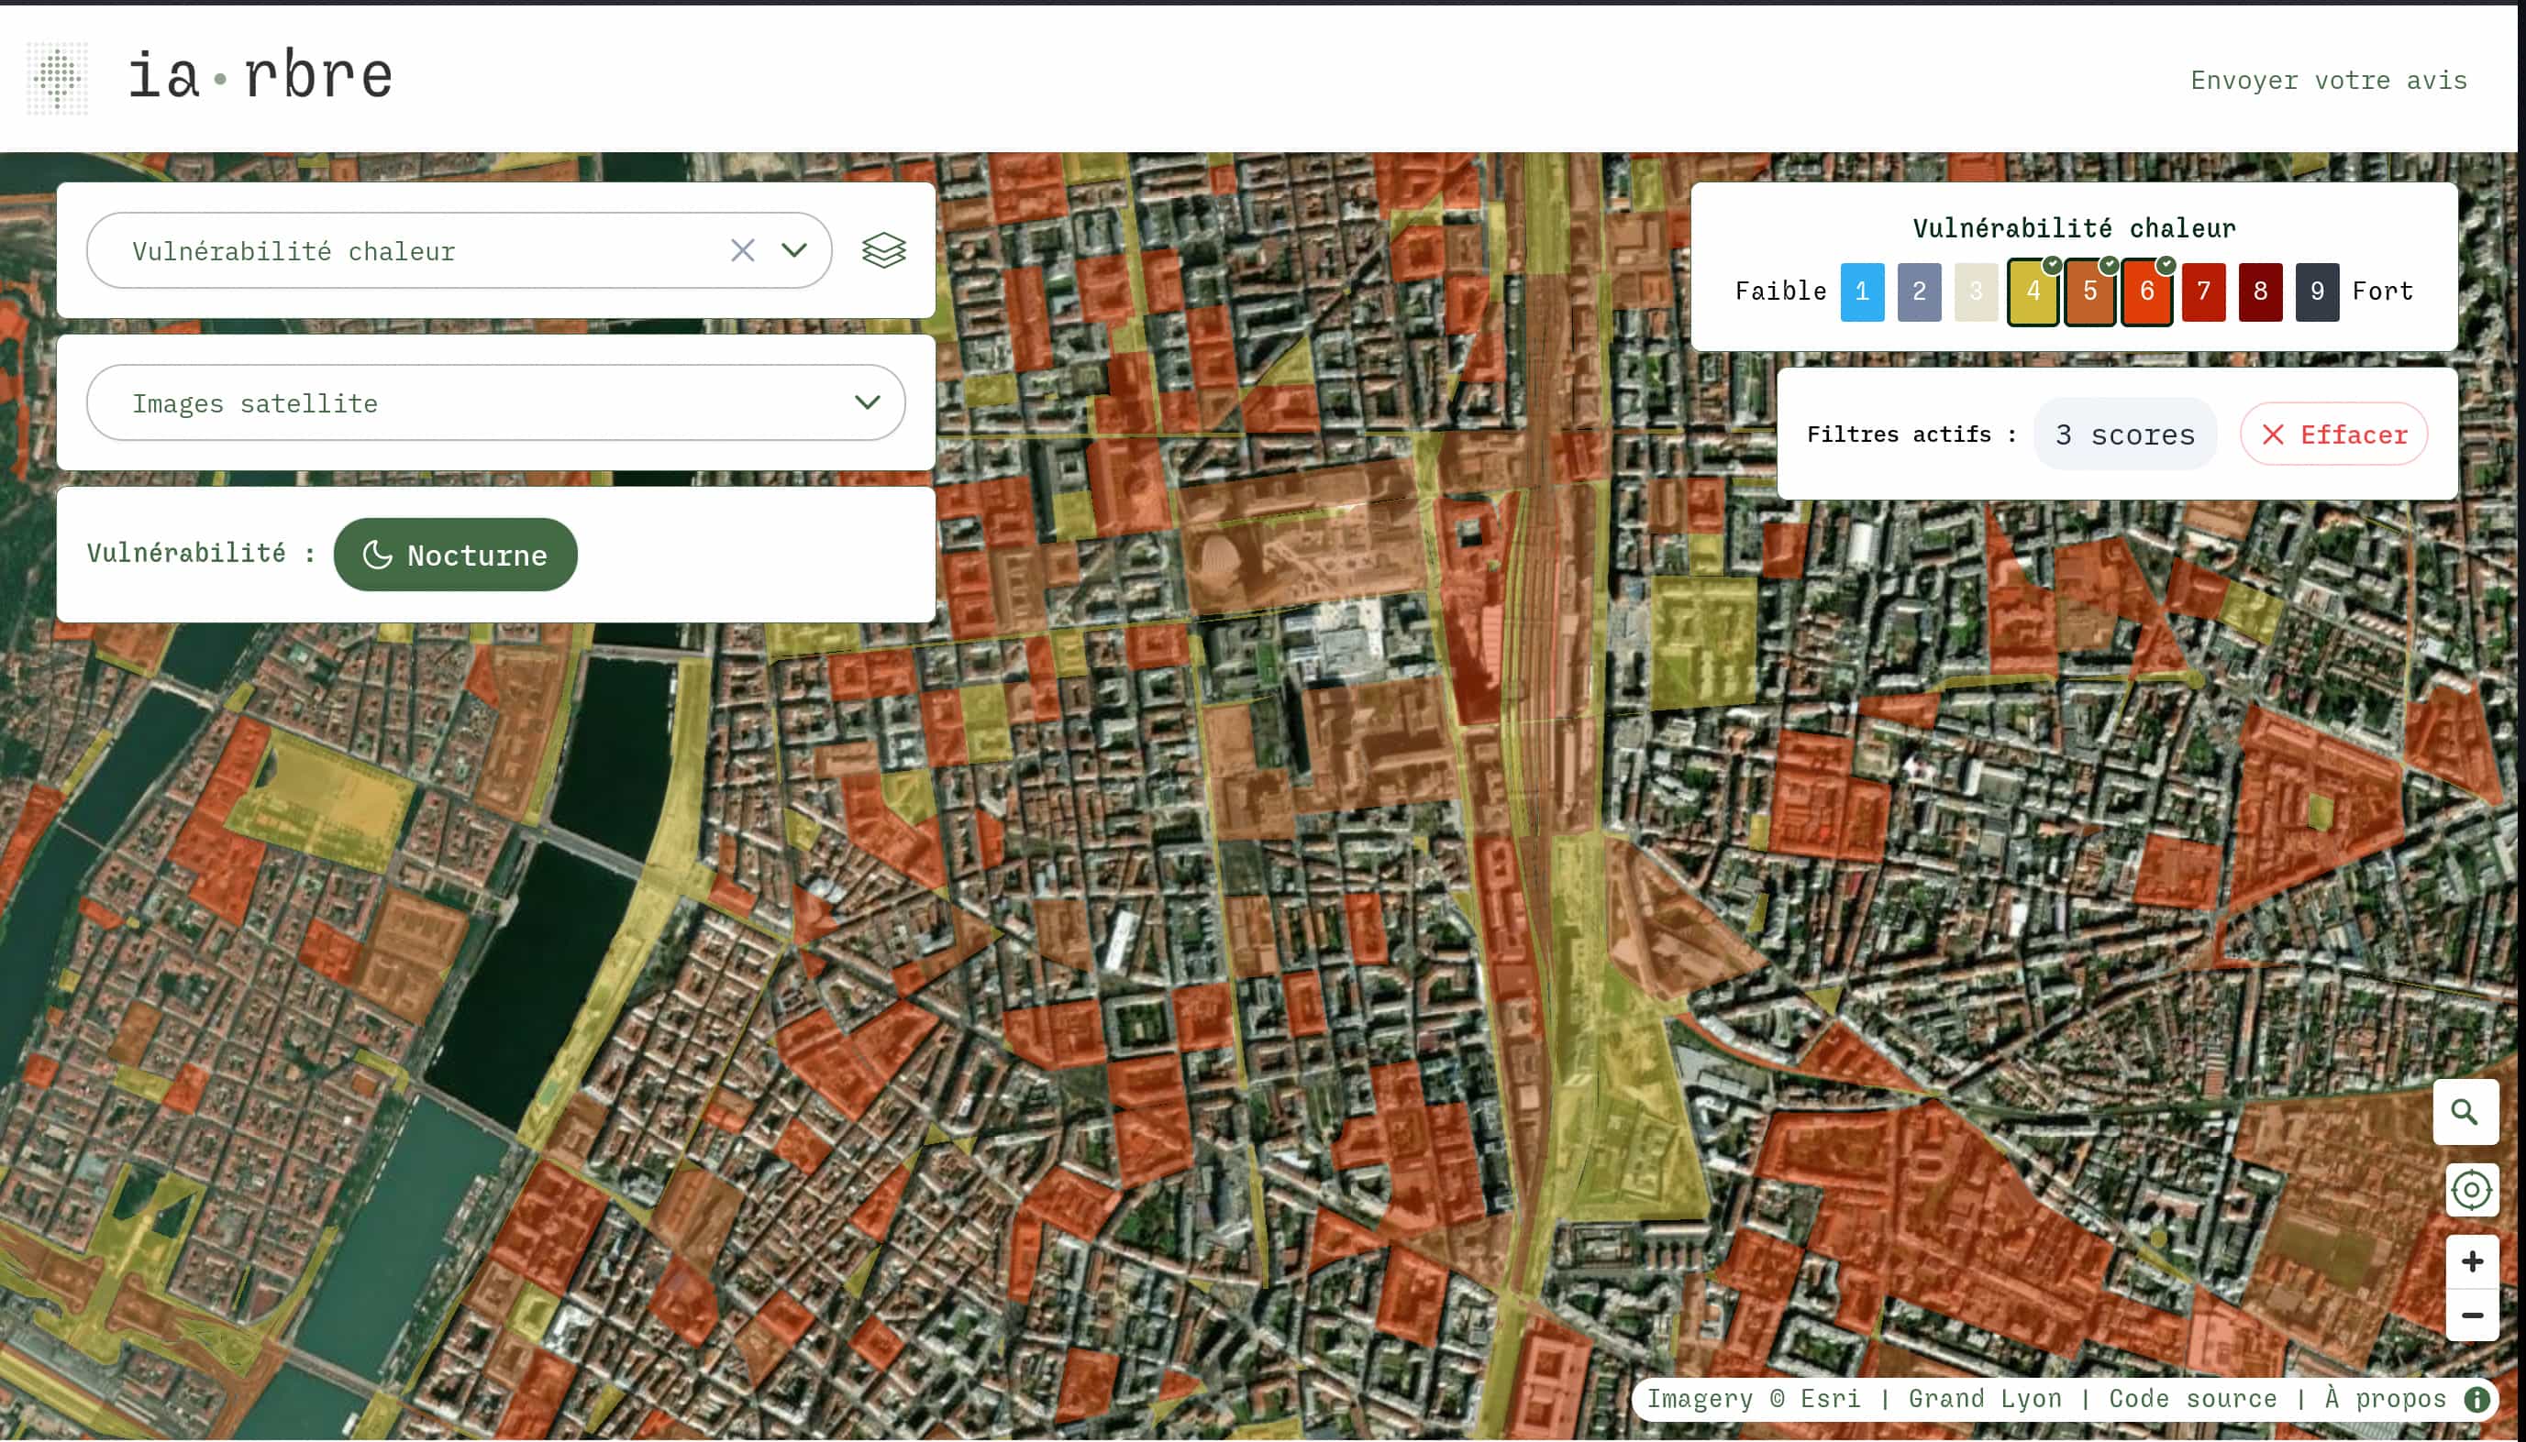Click the Faible legend label
The image size is (2526, 1442).
(1780, 292)
